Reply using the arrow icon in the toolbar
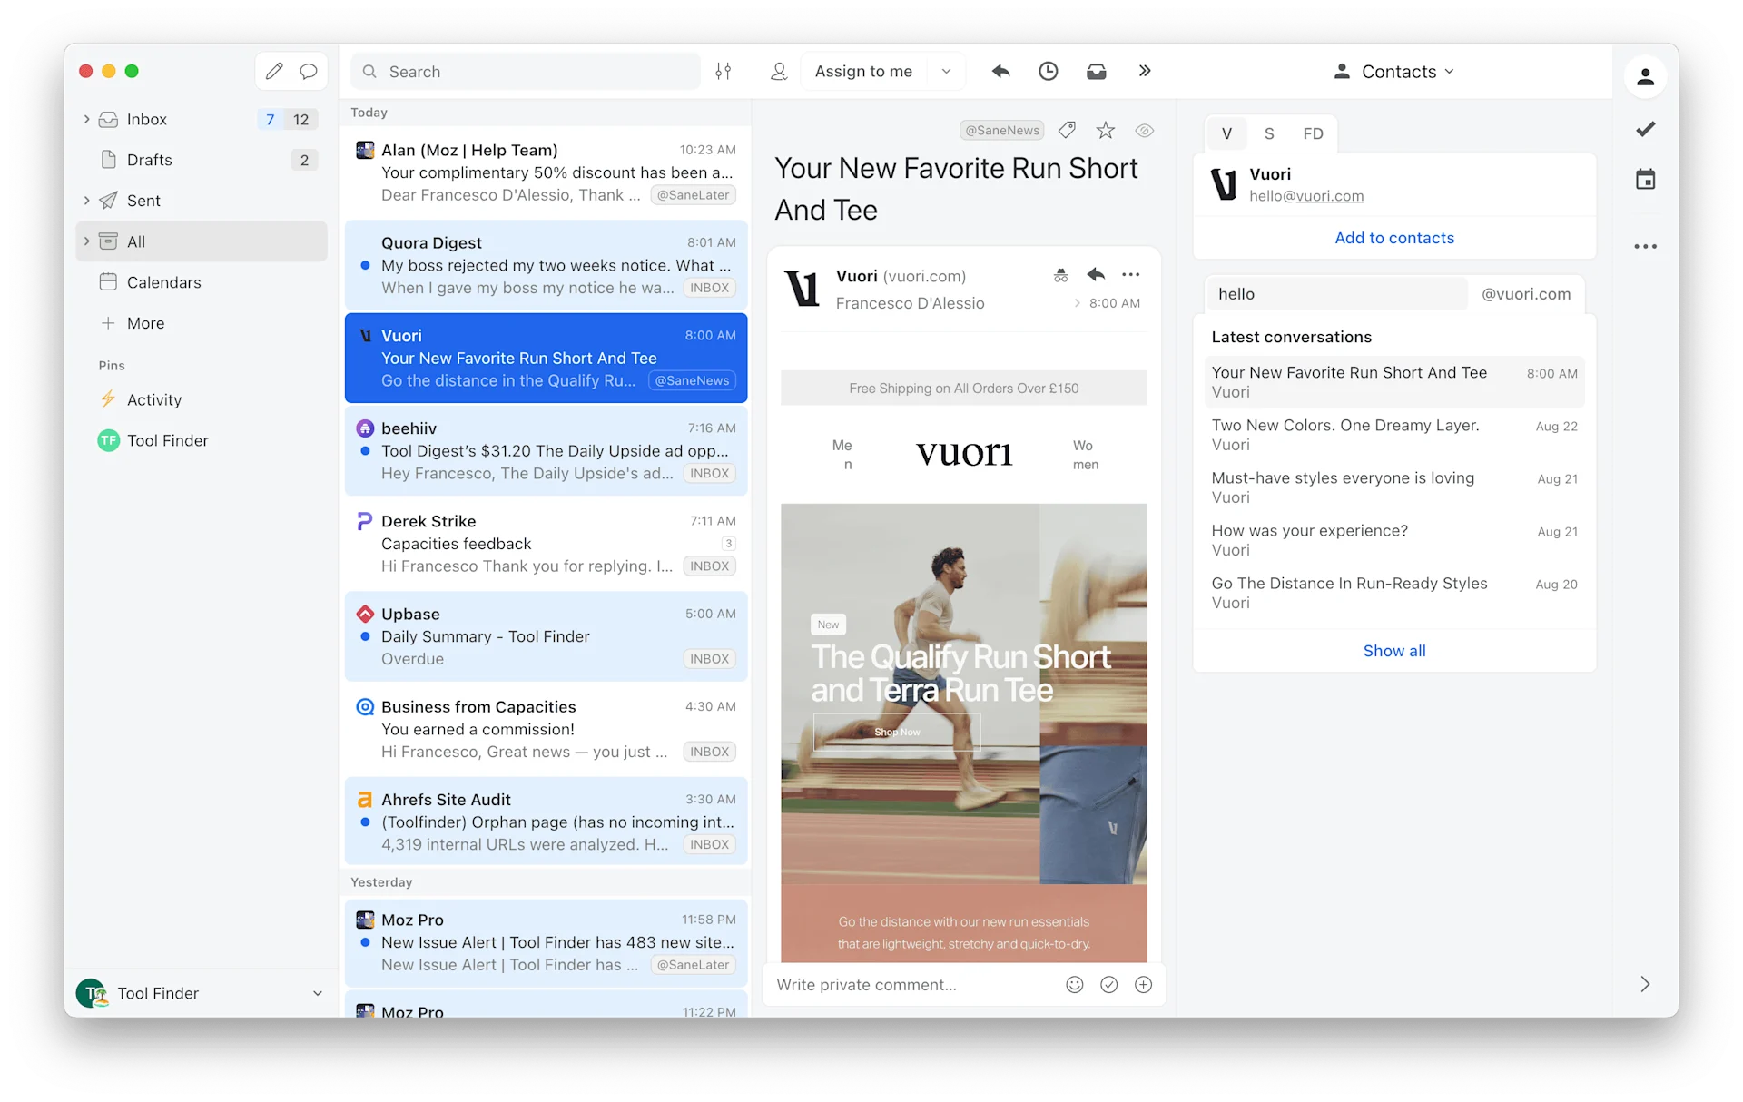This screenshot has height=1102, width=1743. [1000, 71]
